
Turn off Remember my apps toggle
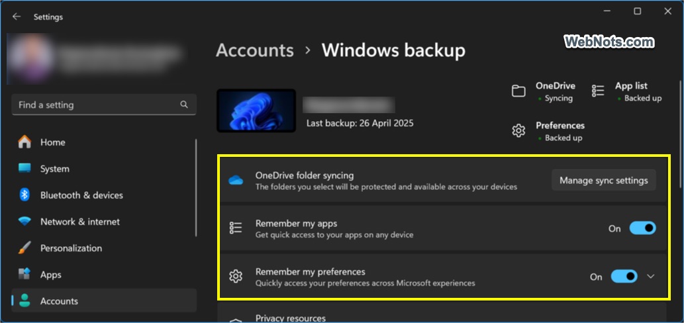coord(642,228)
